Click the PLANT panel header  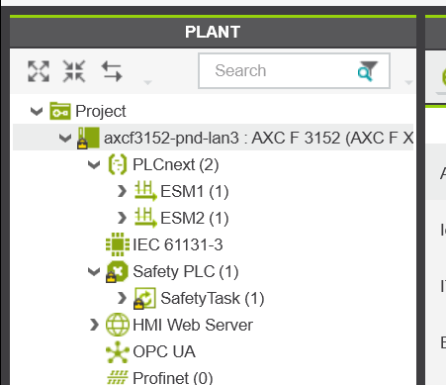coord(213,32)
